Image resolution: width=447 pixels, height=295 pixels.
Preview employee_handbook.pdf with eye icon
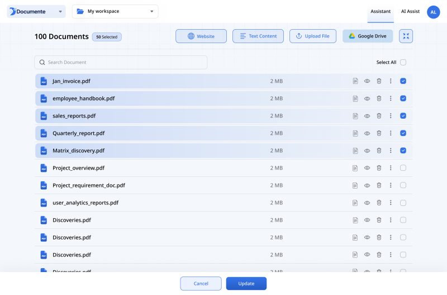pos(367,99)
